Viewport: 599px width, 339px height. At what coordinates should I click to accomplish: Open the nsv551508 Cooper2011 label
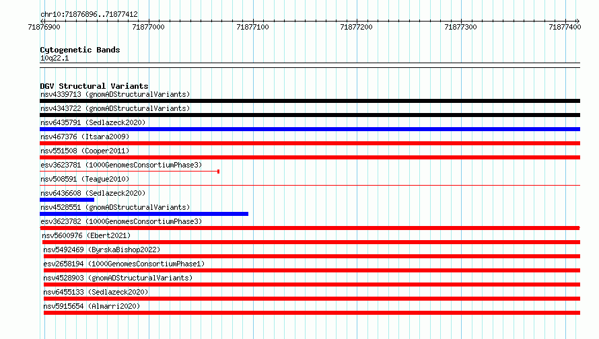85,151
